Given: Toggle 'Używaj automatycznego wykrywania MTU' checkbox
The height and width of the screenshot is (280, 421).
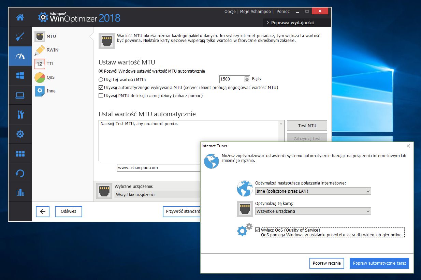Looking at the screenshot, I should coord(101,88).
